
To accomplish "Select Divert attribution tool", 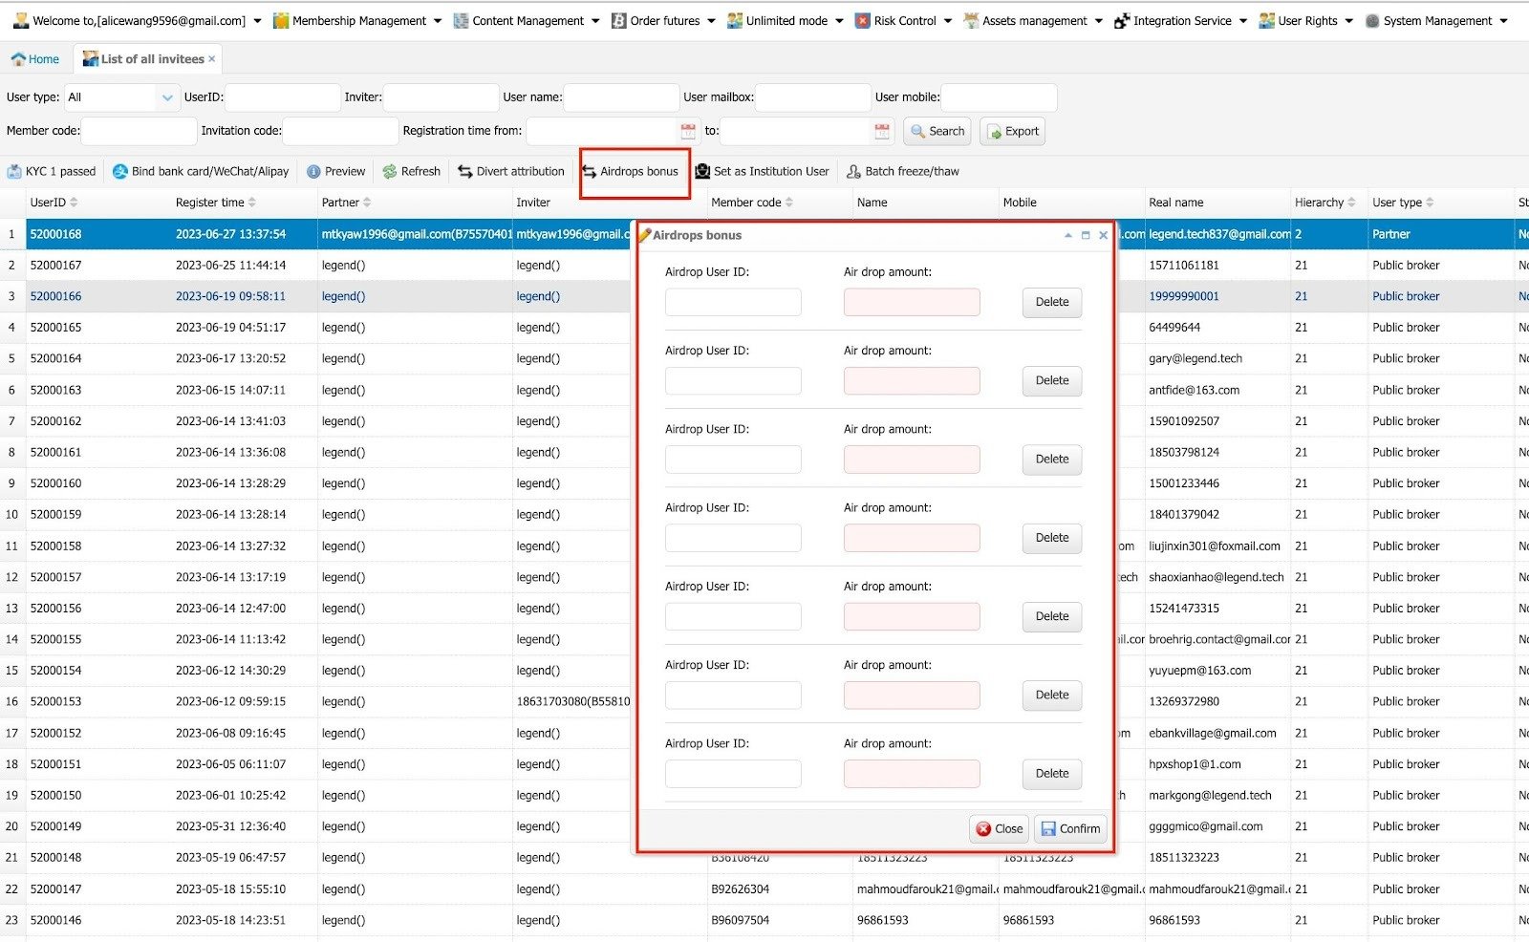I will point(511,172).
